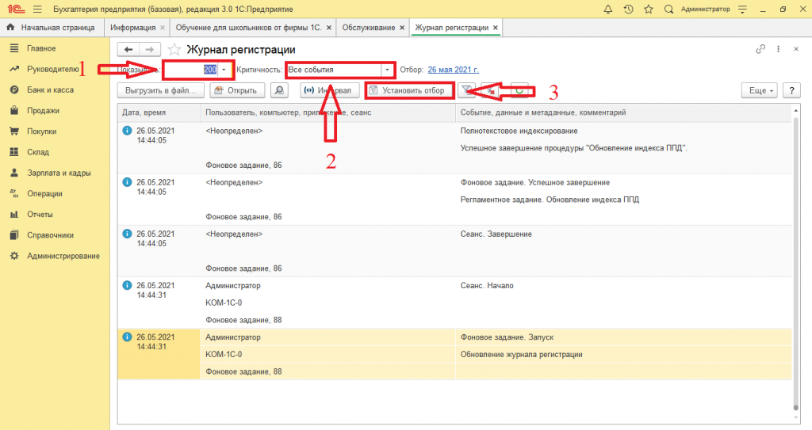Close the Журнал регистрации tab
Viewport: 812px width, 430px height.
pyautogui.click(x=496, y=28)
